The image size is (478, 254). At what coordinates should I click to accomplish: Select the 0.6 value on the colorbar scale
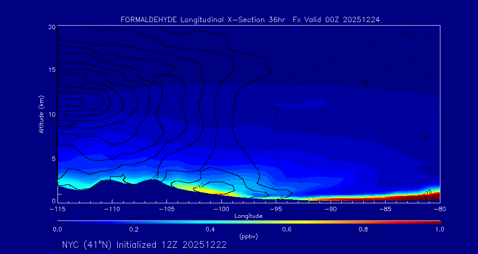point(287,229)
